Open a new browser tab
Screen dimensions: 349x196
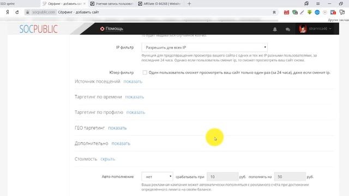(189, 4)
